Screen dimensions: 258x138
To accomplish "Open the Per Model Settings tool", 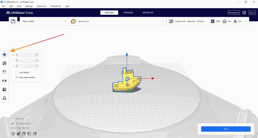I will tap(5, 89).
